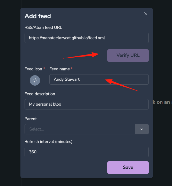Click the RSS/Atom feed URL label
The height and width of the screenshot is (186, 172).
point(43,27)
